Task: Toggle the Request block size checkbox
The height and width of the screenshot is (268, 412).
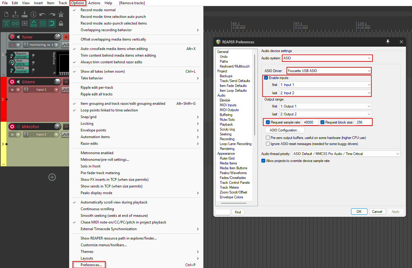Action: click(322, 122)
